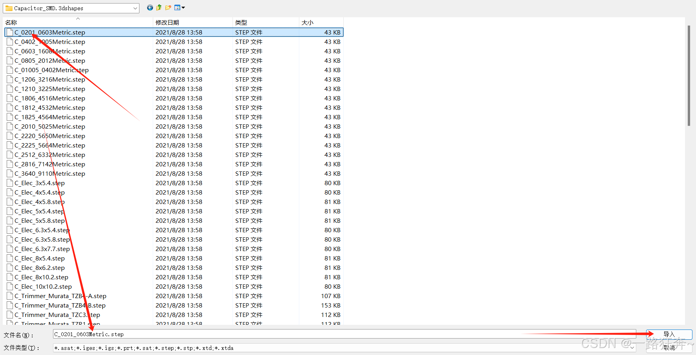Viewport: 696px width, 355px height.
Task: Select file icon of C_1825_4564Metric.step
Action: [10, 117]
